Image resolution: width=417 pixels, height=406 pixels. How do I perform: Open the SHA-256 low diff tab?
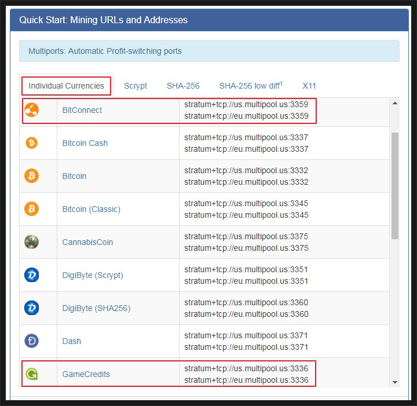point(251,86)
